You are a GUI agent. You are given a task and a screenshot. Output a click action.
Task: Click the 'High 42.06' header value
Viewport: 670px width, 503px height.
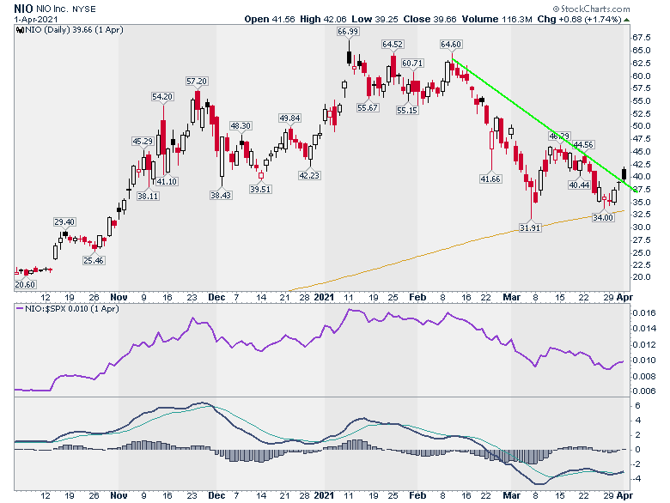pos(323,19)
